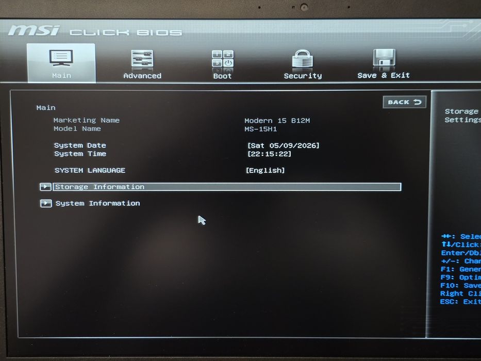Select the SYSTEM LANGUAGE label
The image size is (481, 361).
click(x=90, y=170)
